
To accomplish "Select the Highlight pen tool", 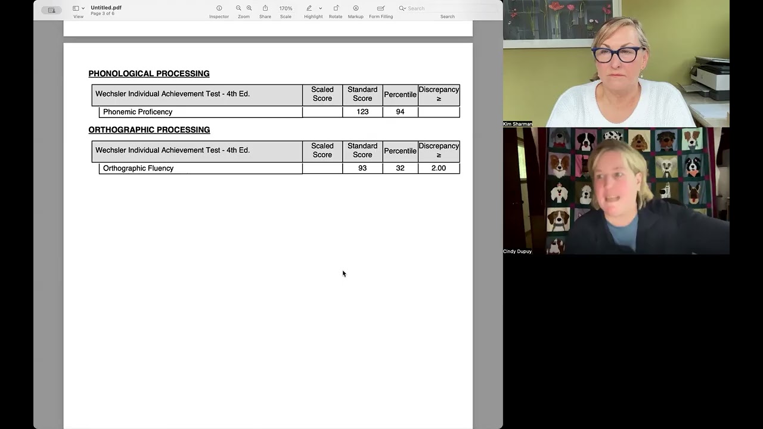I will [309, 8].
